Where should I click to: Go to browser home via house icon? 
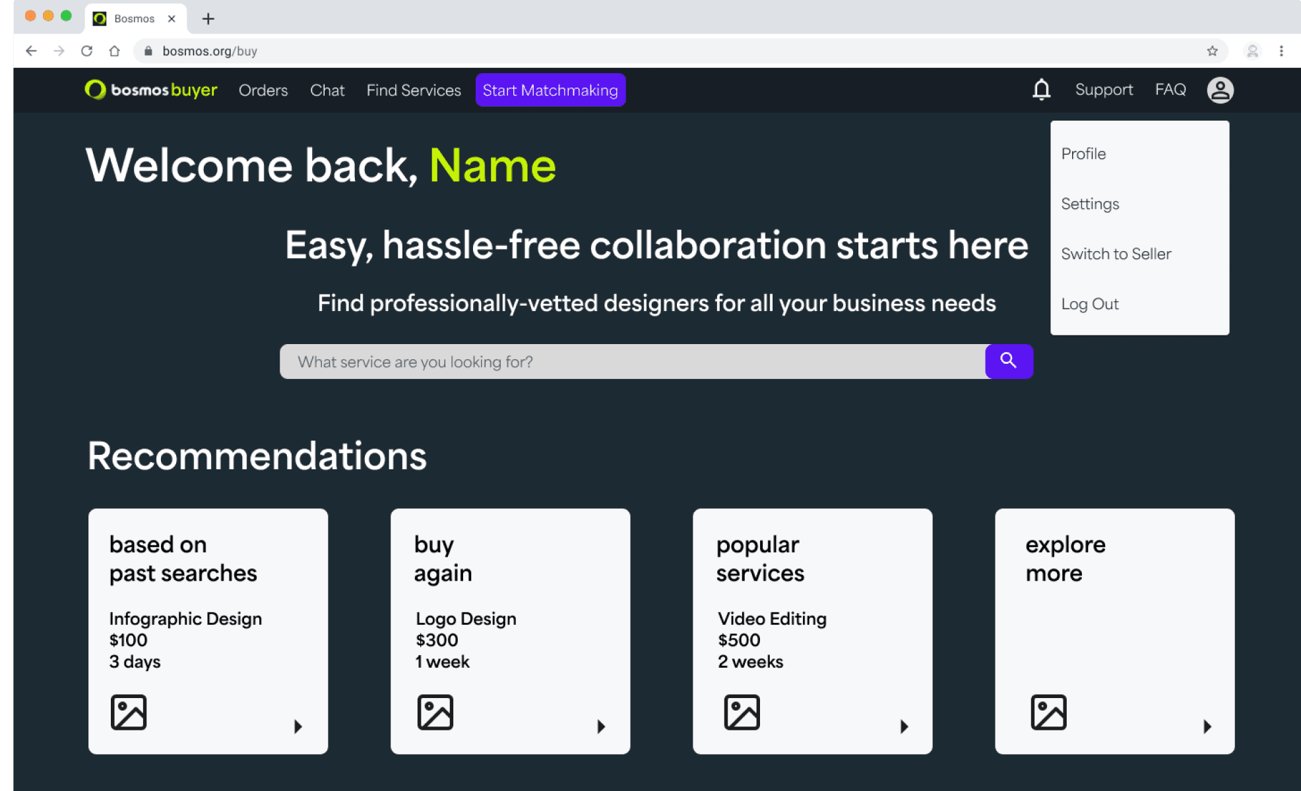pyautogui.click(x=114, y=51)
